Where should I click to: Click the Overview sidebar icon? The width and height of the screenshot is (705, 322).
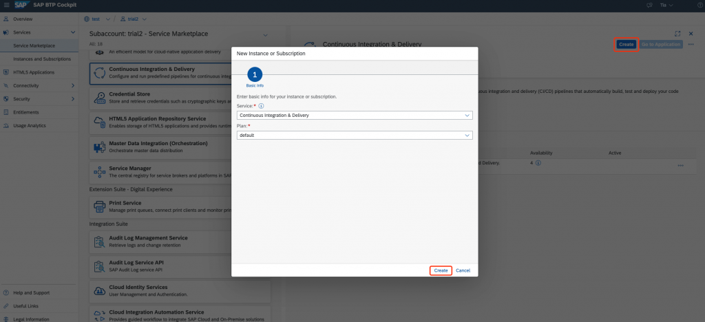coord(6,19)
